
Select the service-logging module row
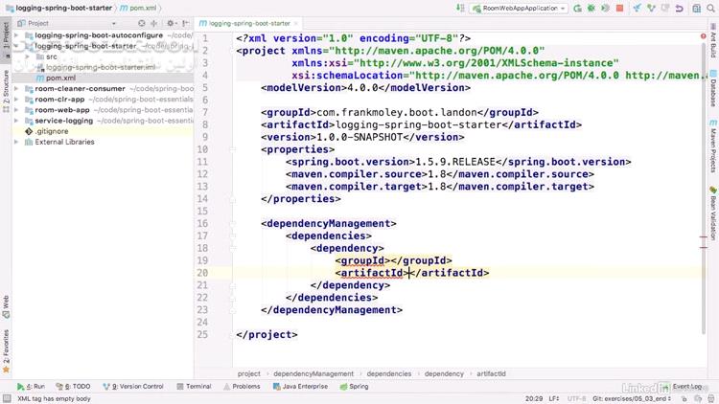coord(103,121)
